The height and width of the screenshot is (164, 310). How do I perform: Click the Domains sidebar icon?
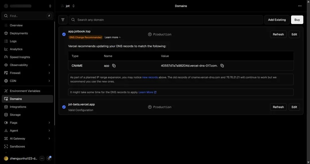(6, 99)
